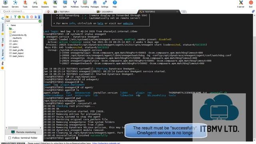Open the Sessions side tab
Viewport: 256px width, 144px height.
[2, 29]
